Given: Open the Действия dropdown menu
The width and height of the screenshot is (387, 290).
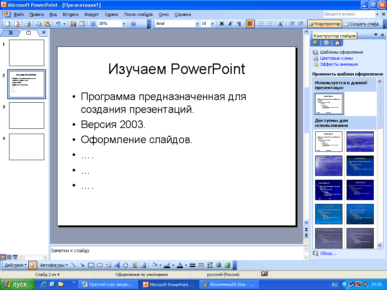Looking at the screenshot, I should click(15, 265).
